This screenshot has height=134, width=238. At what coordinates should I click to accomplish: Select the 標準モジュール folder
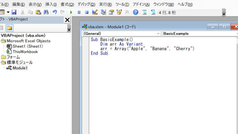[x=20, y=63]
